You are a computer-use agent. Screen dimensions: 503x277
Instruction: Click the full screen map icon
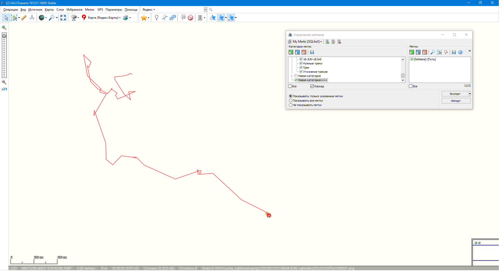pyautogui.click(x=63, y=18)
